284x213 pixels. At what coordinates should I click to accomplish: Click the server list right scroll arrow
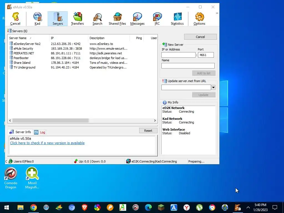coord(155,120)
